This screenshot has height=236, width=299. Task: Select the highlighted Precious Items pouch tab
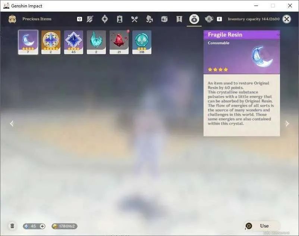(194, 19)
